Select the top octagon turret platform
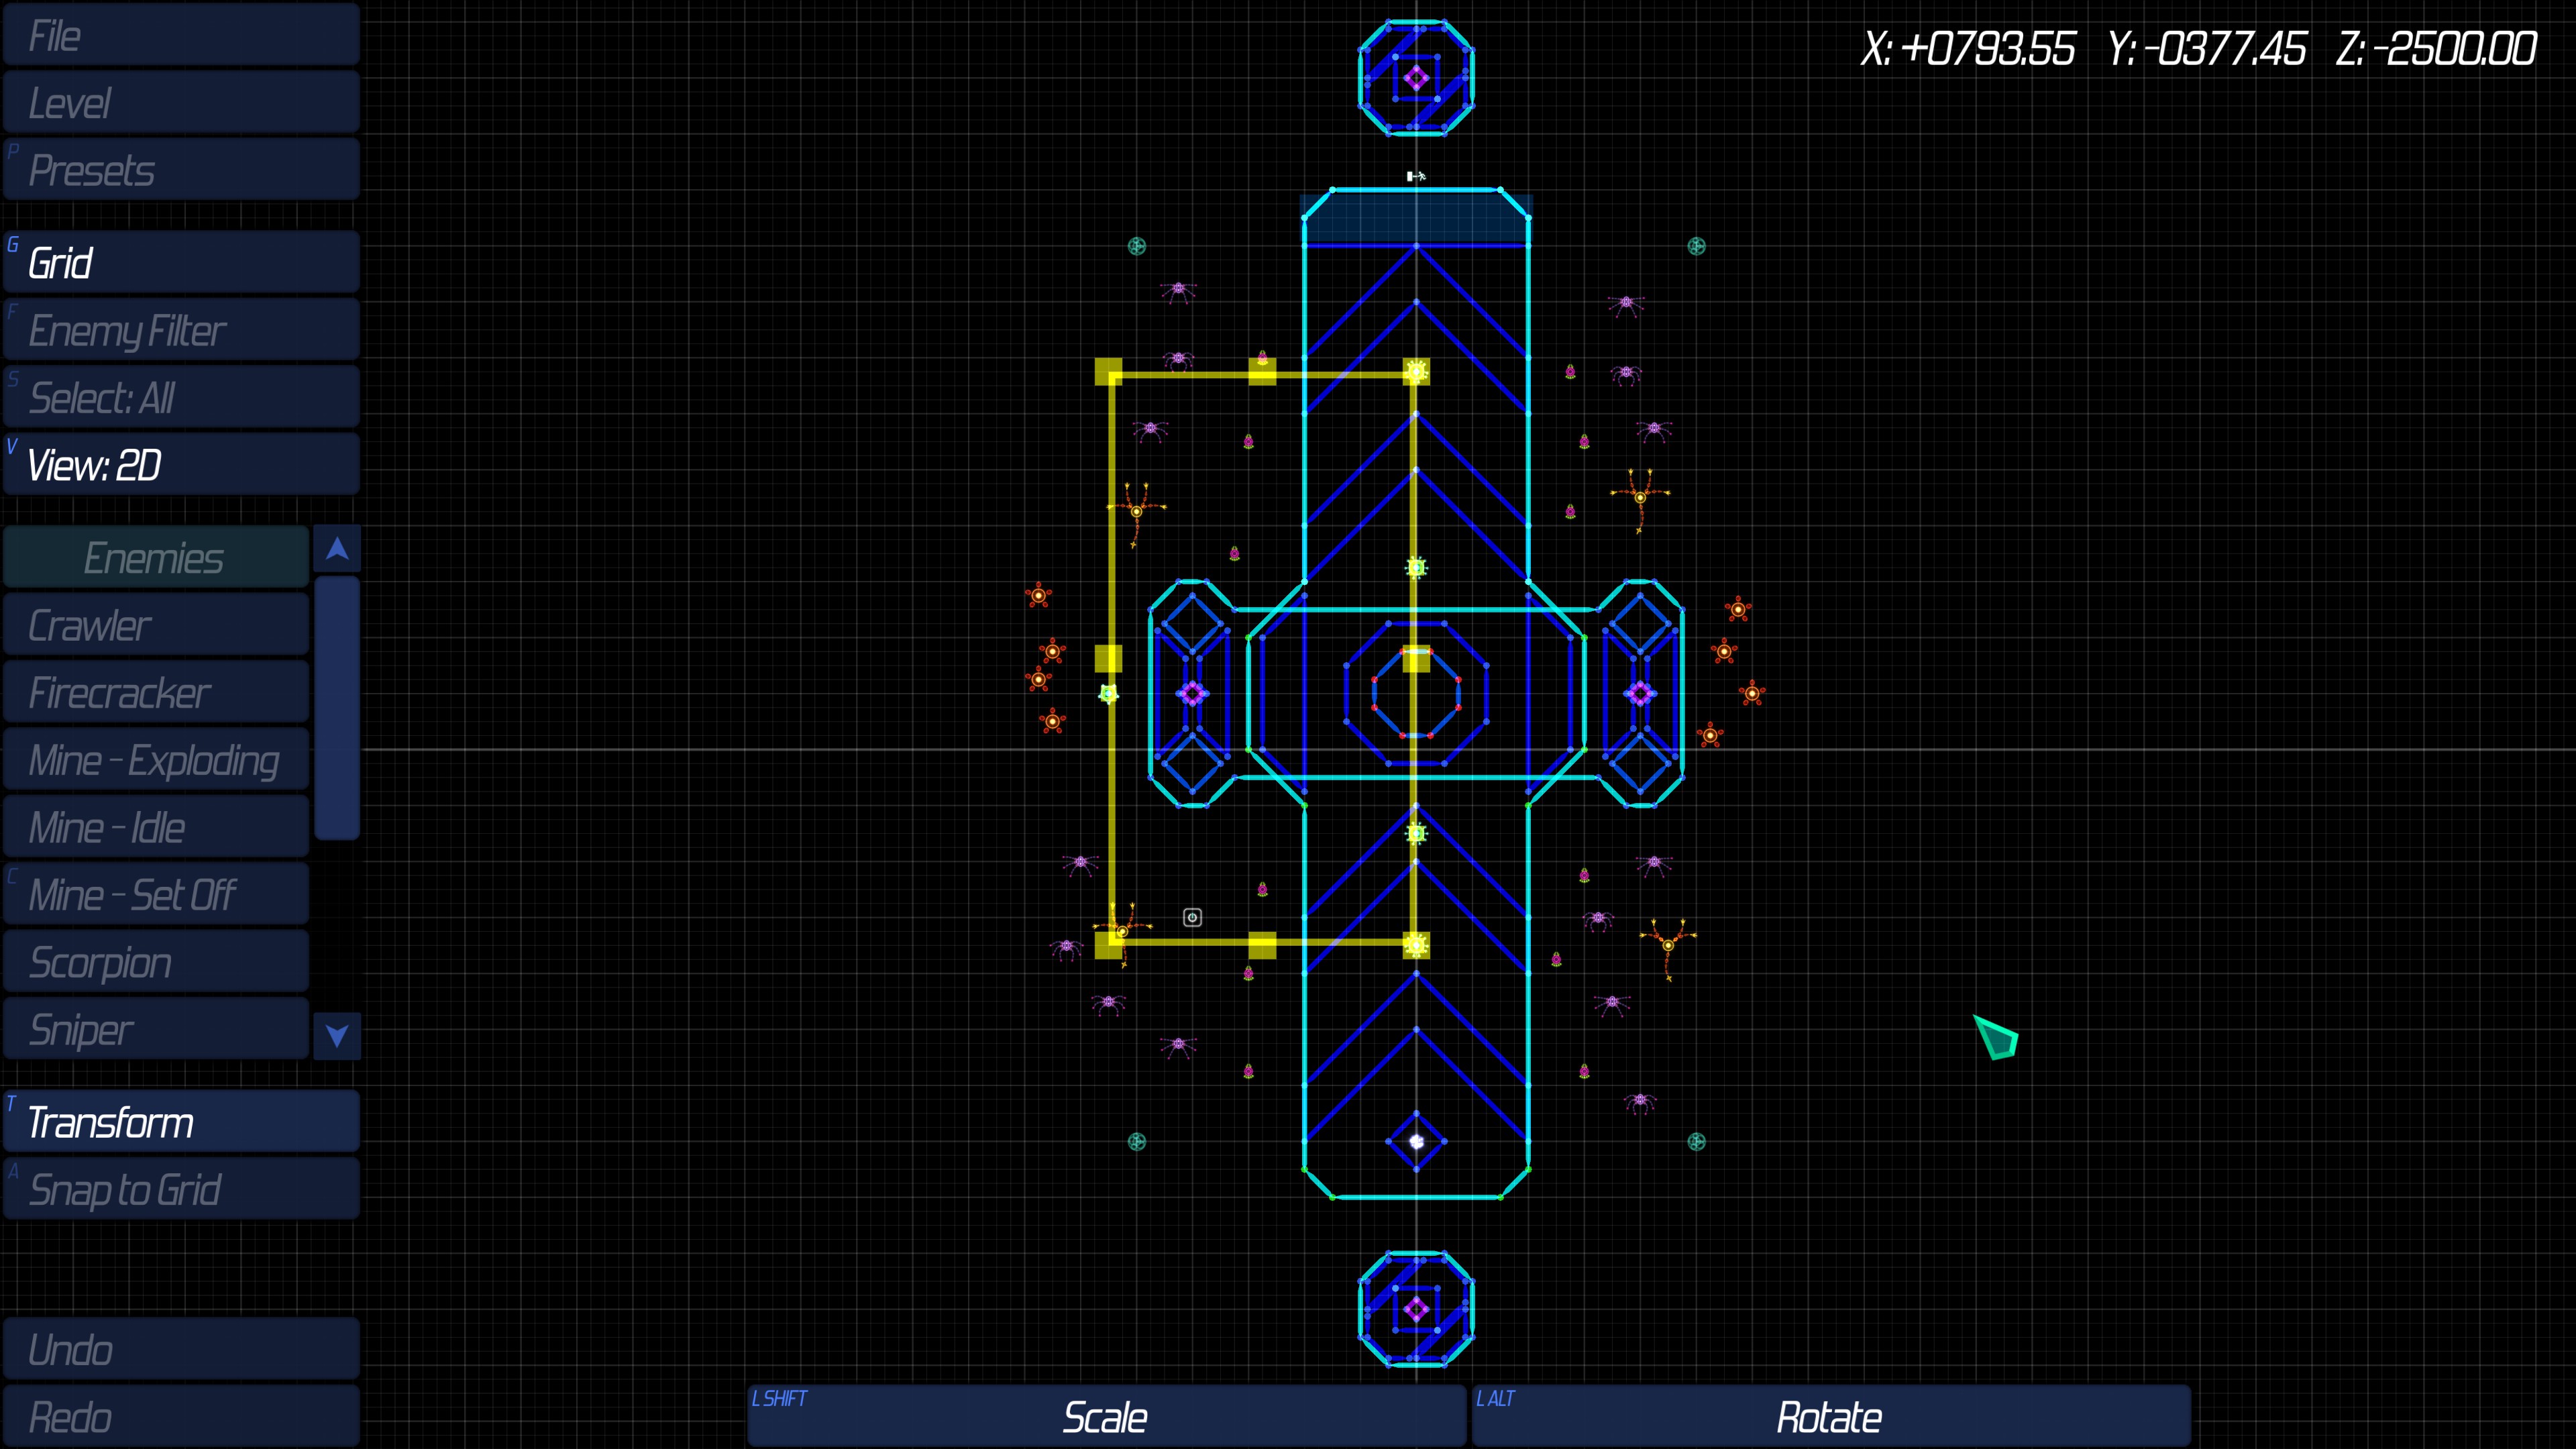Viewport: 2576px width, 1449px height. (1416, 77)
